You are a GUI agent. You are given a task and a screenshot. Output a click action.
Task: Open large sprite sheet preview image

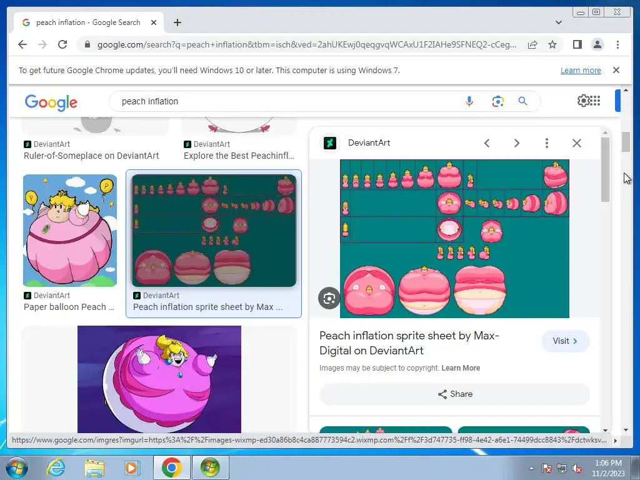pos(454,239)
